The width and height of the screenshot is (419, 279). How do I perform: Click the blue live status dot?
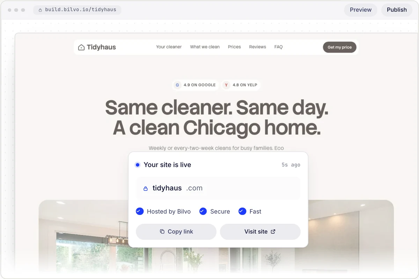138,165
